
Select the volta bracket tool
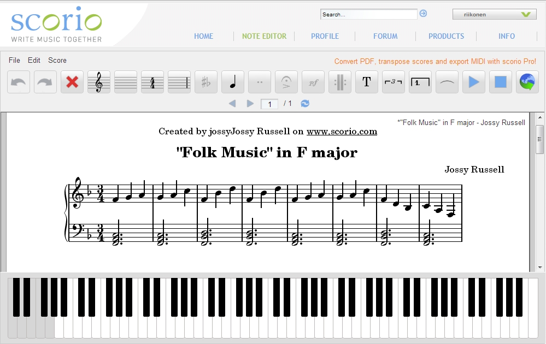click(x=420, y=82)
